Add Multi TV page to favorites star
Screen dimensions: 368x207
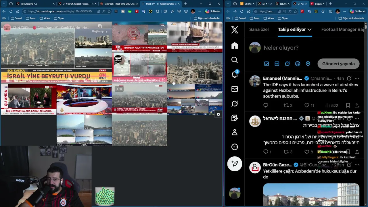click(109, 11)
